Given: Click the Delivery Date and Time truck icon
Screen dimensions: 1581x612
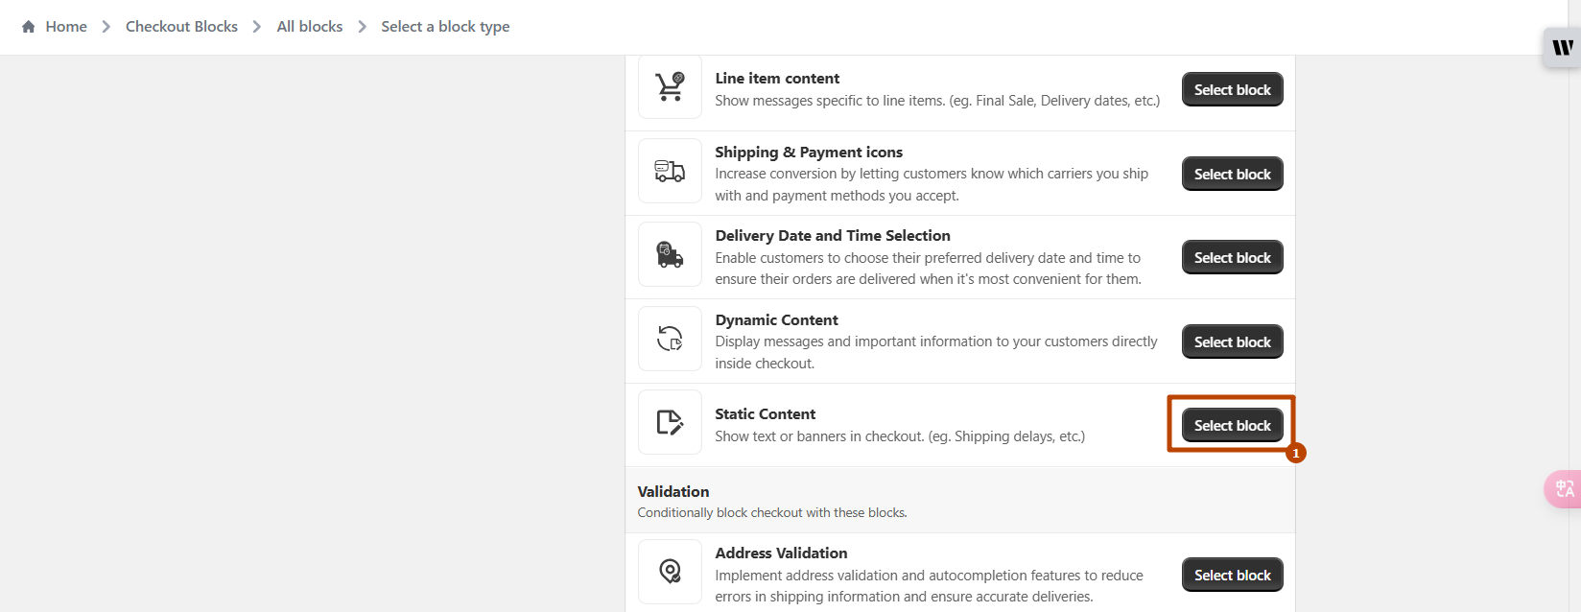Looking at the screenshot, I should 670,255.
